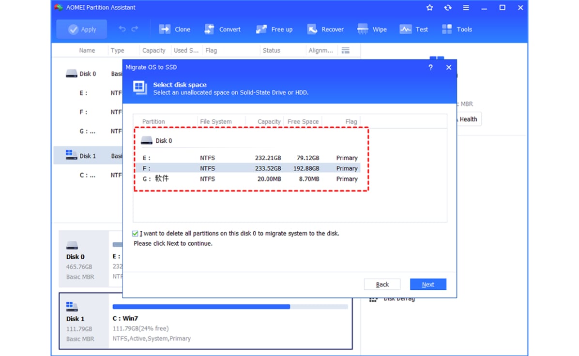Click the 192.88GB free space value
The image size is (579, 356).
pyautogui.click(x=306, y=168)
